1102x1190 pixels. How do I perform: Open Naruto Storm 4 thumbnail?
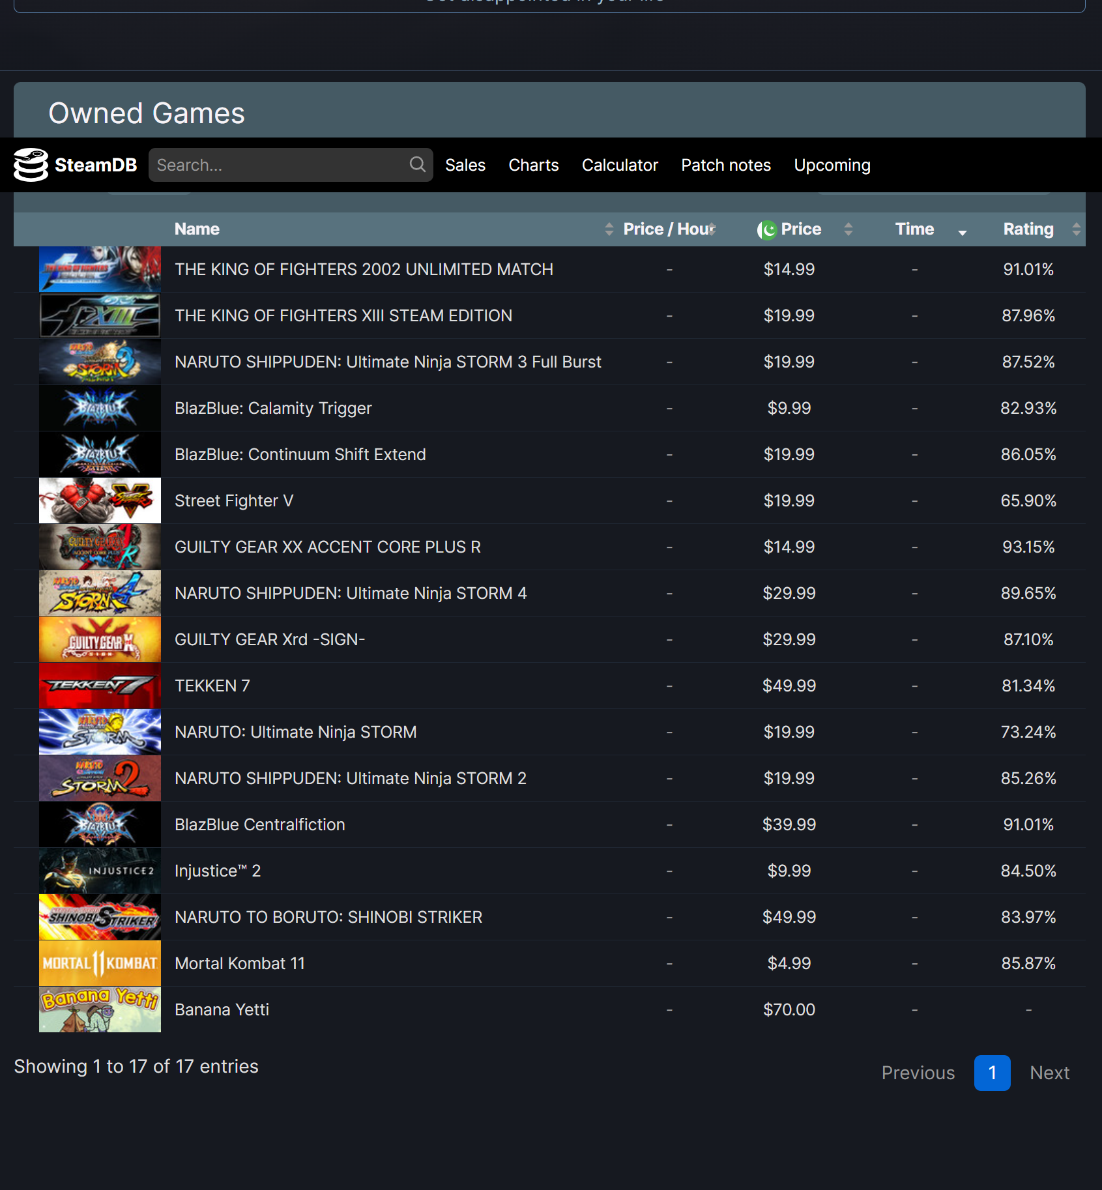click(100, 593)
